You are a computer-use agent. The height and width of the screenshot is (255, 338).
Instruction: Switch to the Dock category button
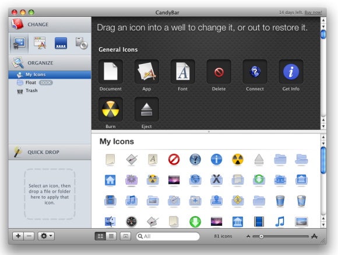click(x=61, y=43)
